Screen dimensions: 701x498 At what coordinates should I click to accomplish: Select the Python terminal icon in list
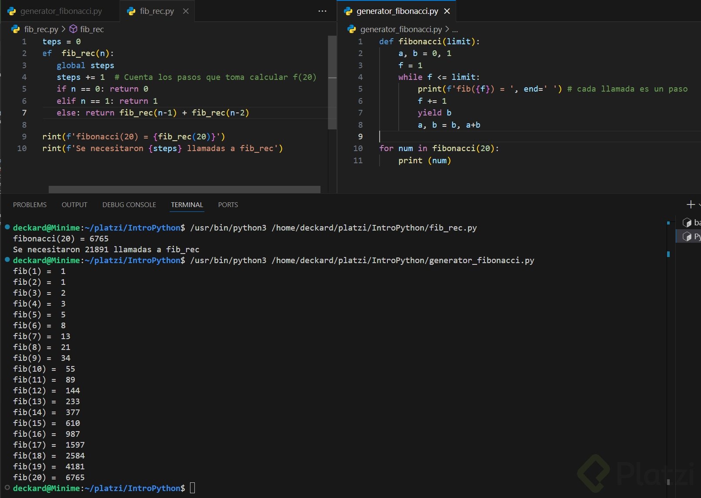tap(687, 237)
